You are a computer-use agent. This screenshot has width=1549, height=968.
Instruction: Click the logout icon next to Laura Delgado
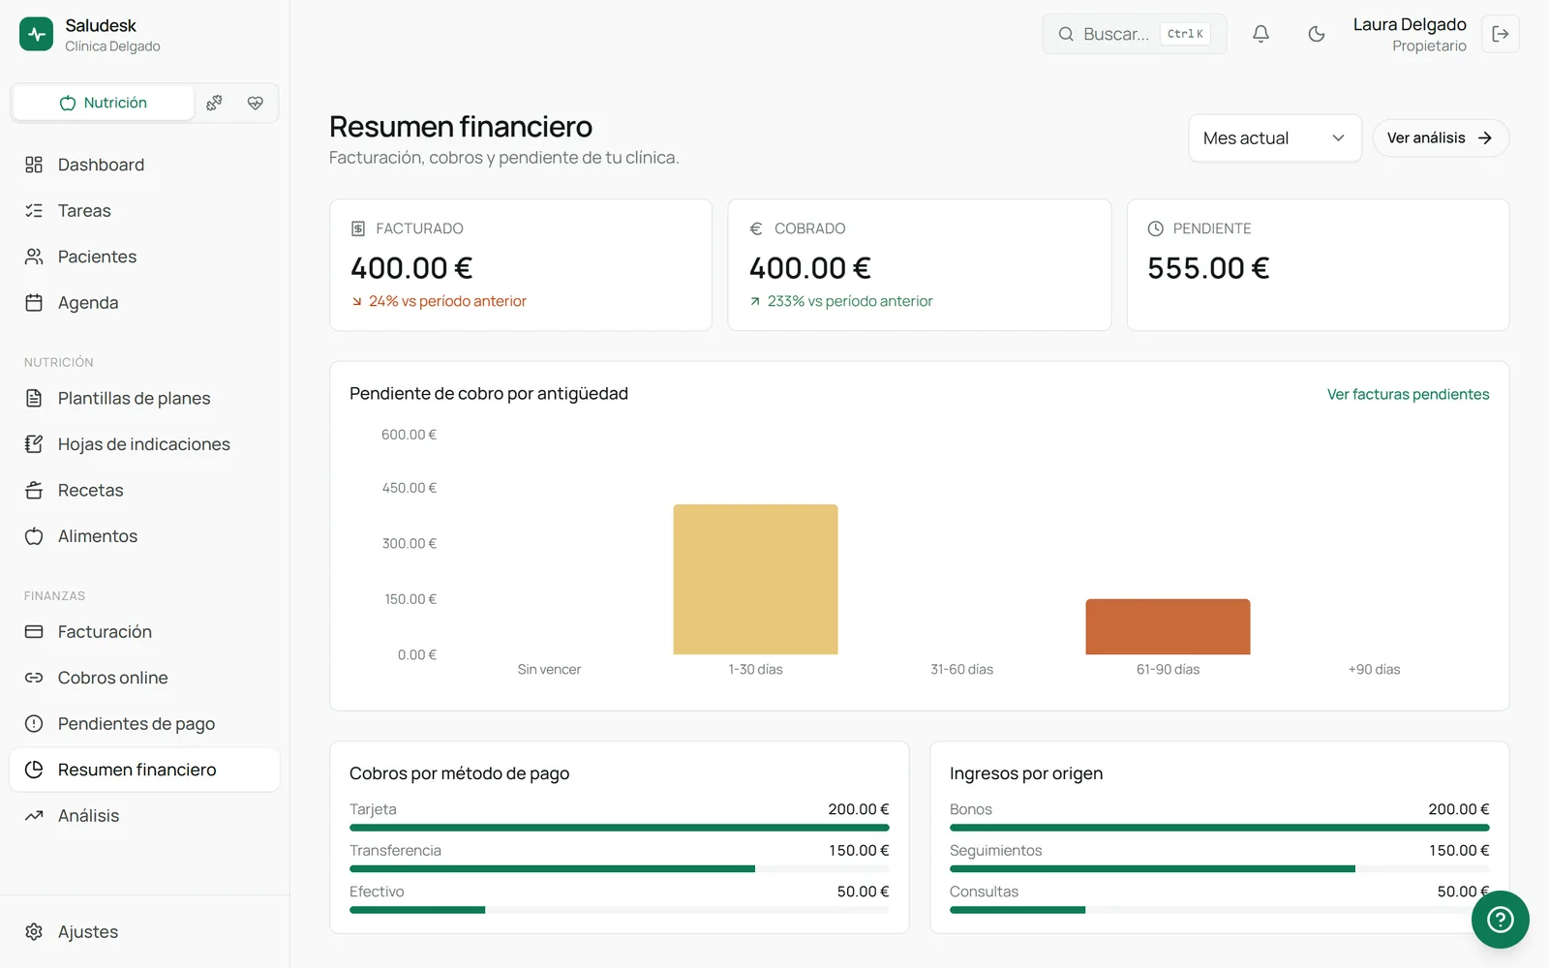(1500, 34)
